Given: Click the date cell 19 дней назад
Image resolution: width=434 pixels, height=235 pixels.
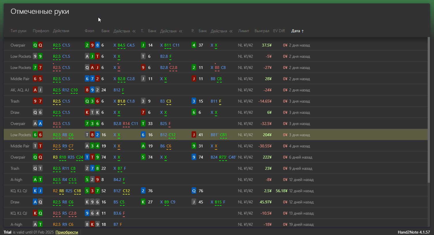Looking at the screenshot, I should (x=301, y=224).
